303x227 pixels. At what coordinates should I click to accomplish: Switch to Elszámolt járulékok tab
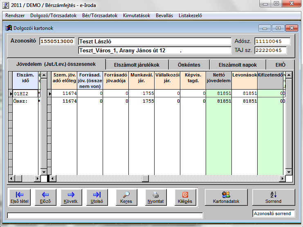137,65
